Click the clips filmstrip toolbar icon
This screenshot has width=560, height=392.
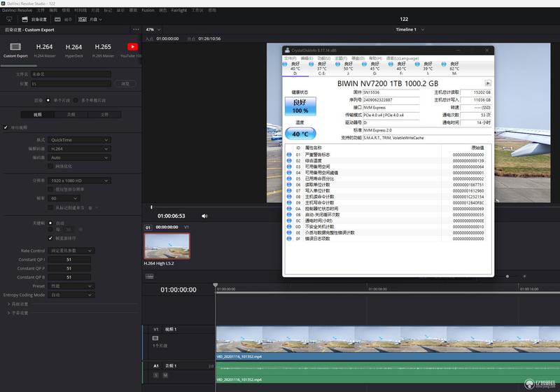(x=83, y=20)
